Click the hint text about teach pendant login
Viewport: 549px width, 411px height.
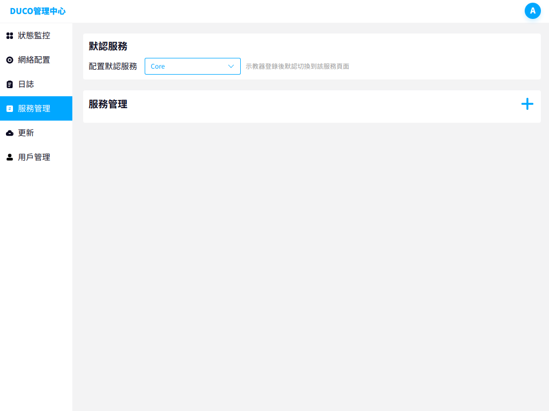point(297,67)
